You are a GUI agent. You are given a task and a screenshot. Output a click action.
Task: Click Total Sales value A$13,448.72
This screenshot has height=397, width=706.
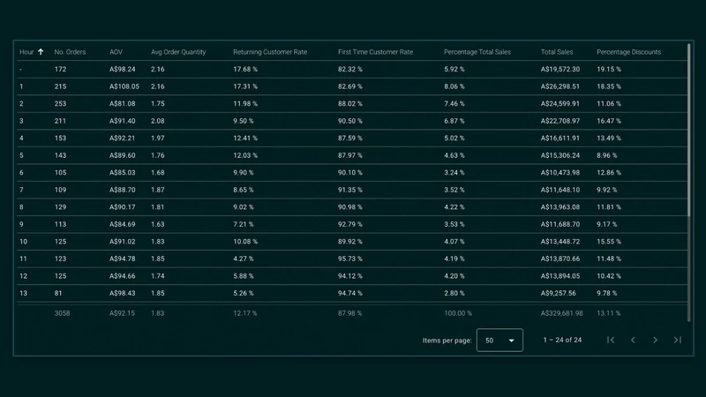560,242
